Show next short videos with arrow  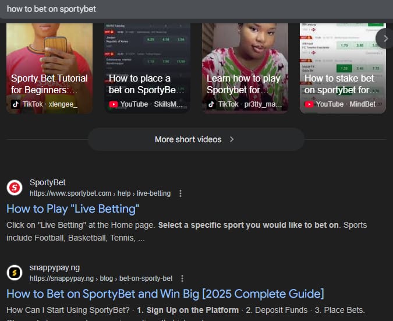tap(385, 38)
